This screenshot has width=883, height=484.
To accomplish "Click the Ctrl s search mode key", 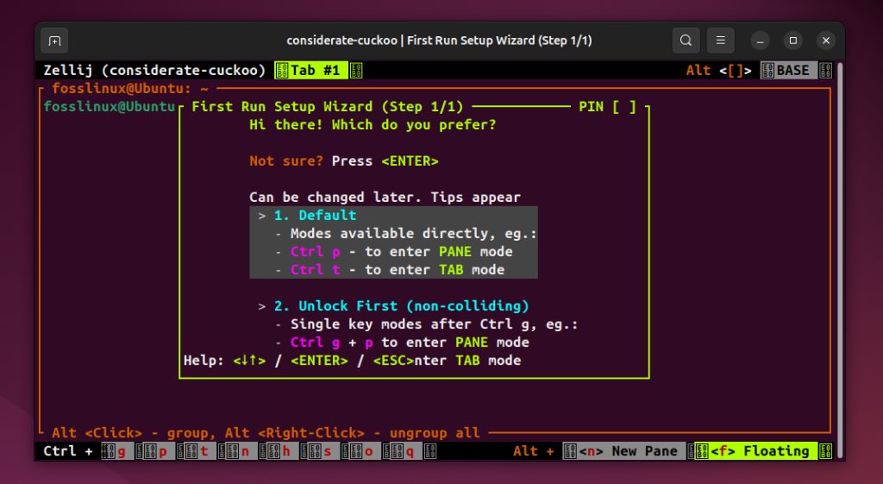I will pyautogui.click(x=323, y=451).
